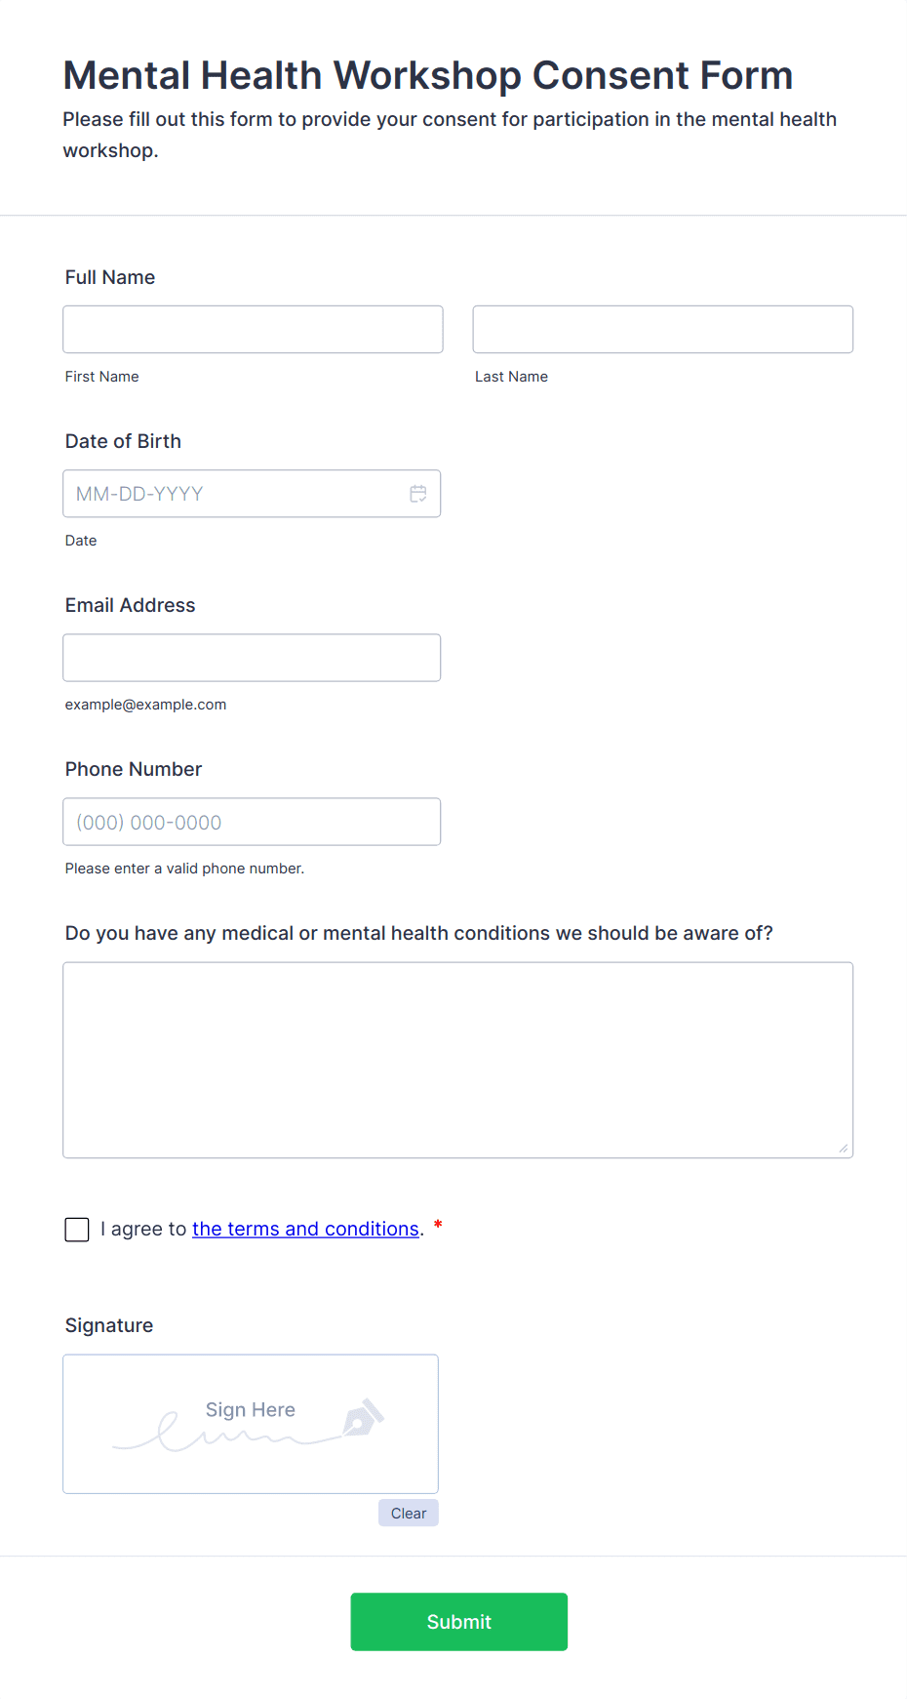Click the pen nib icon in signature box
Viewport: 907px width, 1699px height.
(363, 1418)
